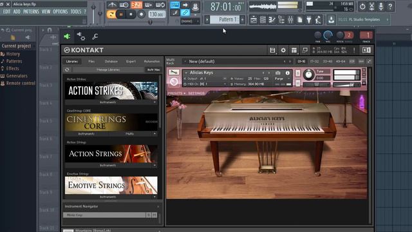Open Kontakt workspace layout icon
Image resolution: width=412 pixels, height=232 pixels.
pos(294,50)
